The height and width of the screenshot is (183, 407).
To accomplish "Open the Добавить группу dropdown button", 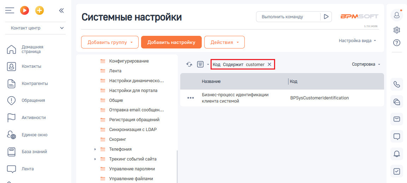I will coord(110,42).
